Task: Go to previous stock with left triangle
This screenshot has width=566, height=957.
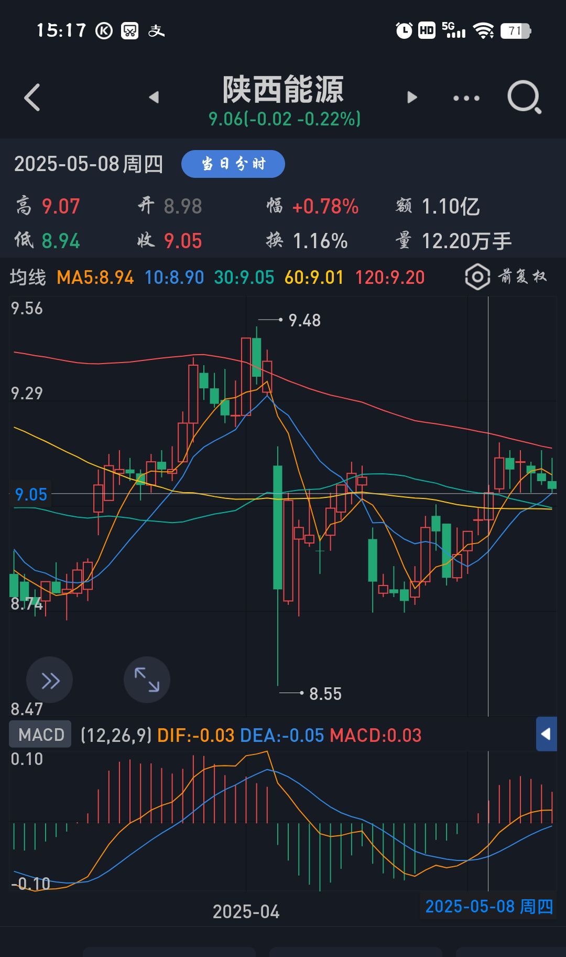Action: coord(154,97)
